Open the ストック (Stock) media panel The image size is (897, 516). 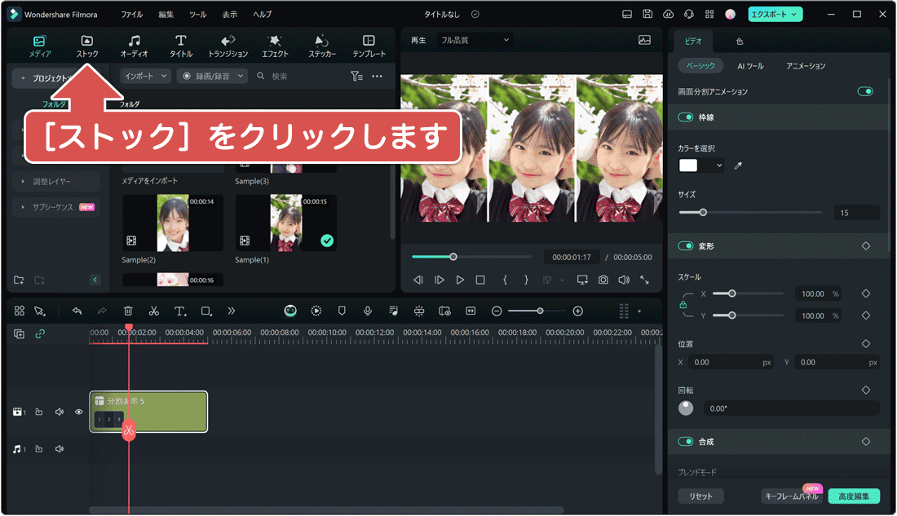[x=87, y=43]
